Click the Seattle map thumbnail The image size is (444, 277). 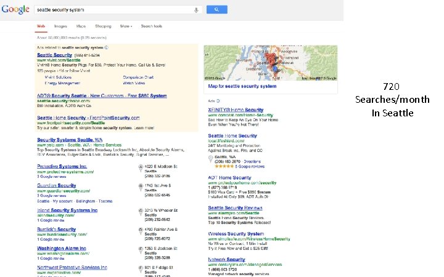pyautogui.click(x=271, y=63)
